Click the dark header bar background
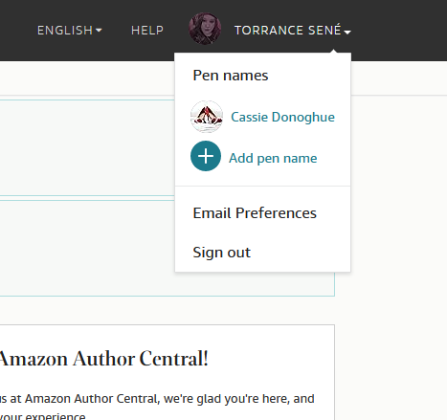 [399, 31]
